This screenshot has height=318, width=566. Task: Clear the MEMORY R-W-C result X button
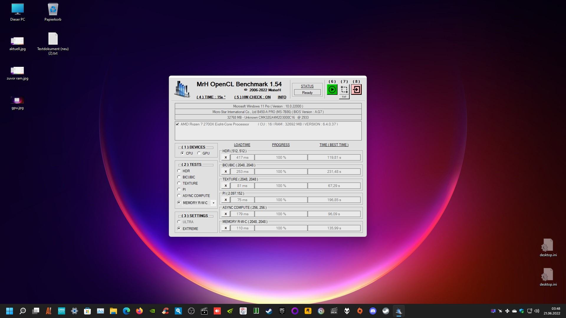coord(226,228)
